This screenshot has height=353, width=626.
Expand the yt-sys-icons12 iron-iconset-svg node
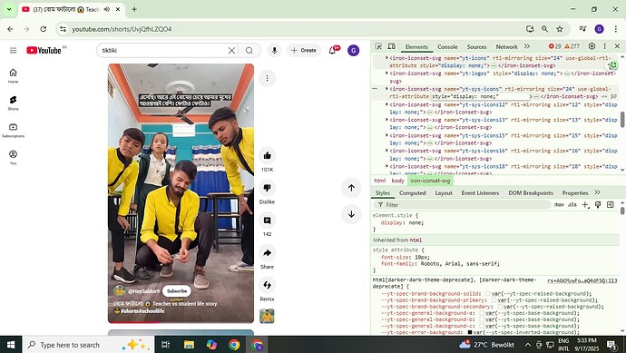pyautogui.click(x=386, y=104)
